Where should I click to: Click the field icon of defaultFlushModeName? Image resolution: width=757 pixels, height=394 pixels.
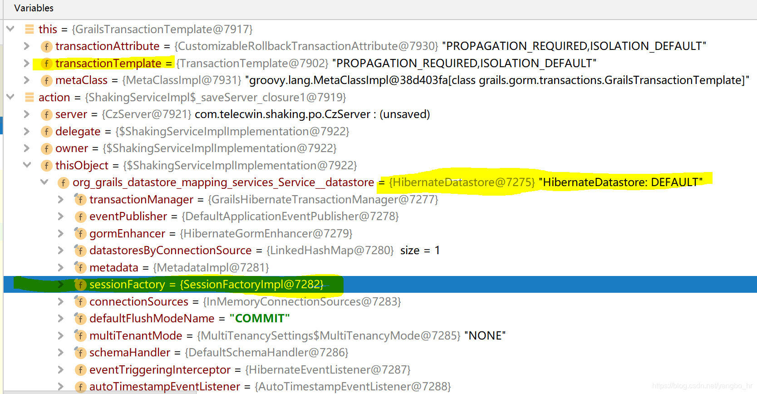click(80, 319)
